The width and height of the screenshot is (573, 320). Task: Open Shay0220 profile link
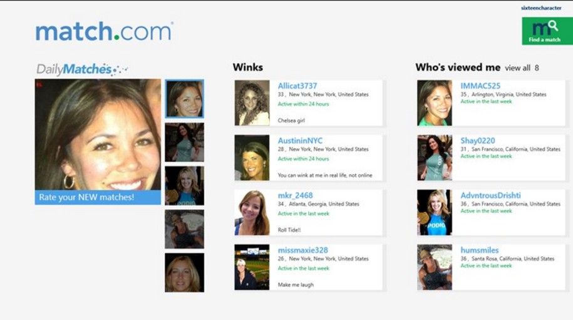(x=477, y=141)
